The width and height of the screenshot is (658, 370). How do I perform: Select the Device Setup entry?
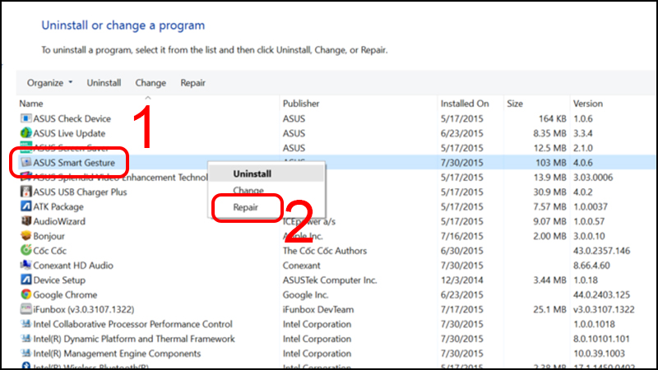click(59, 280)
